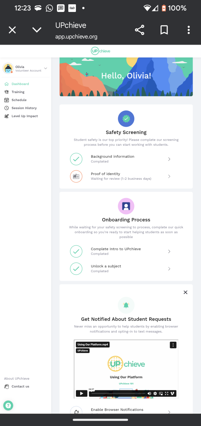Enter fullscreen on the video player

(167, 393)
